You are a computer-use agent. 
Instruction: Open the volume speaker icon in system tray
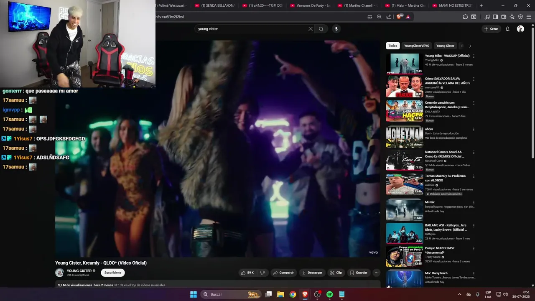505,294
